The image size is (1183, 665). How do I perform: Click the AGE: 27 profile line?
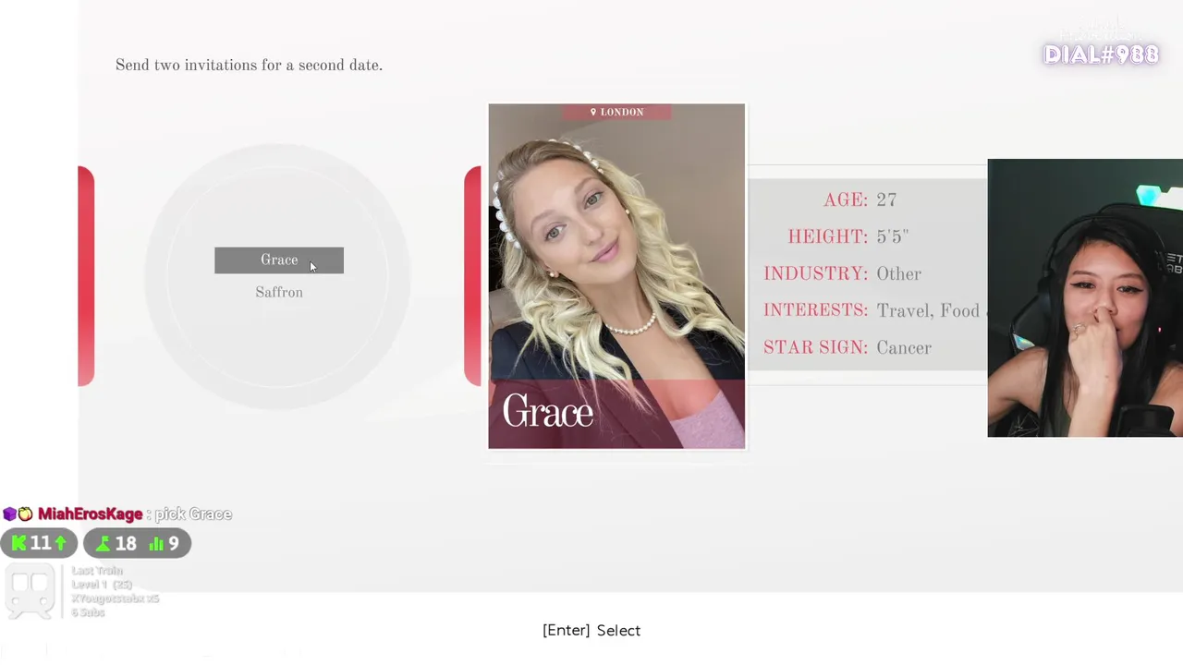[x=860, y=199]
